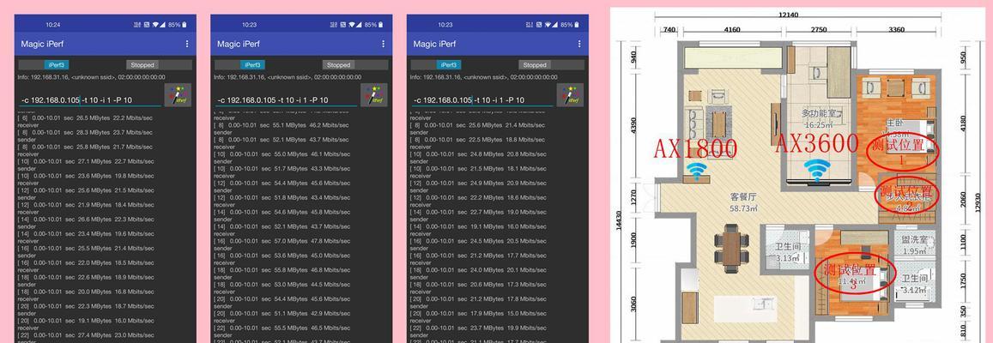Click the AX1800 label on floor plan
Viewport: 993px width, 343px height.
pyautogui.click(x=695, y=148)
